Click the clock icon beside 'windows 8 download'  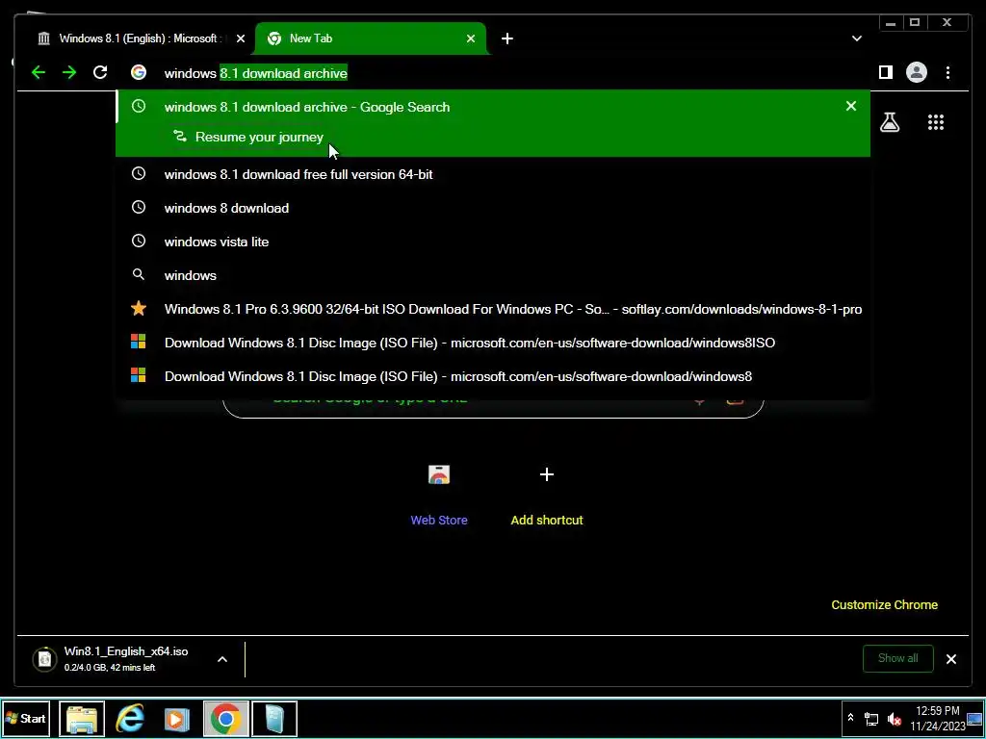pyautogui.click(x=139, y=208)
